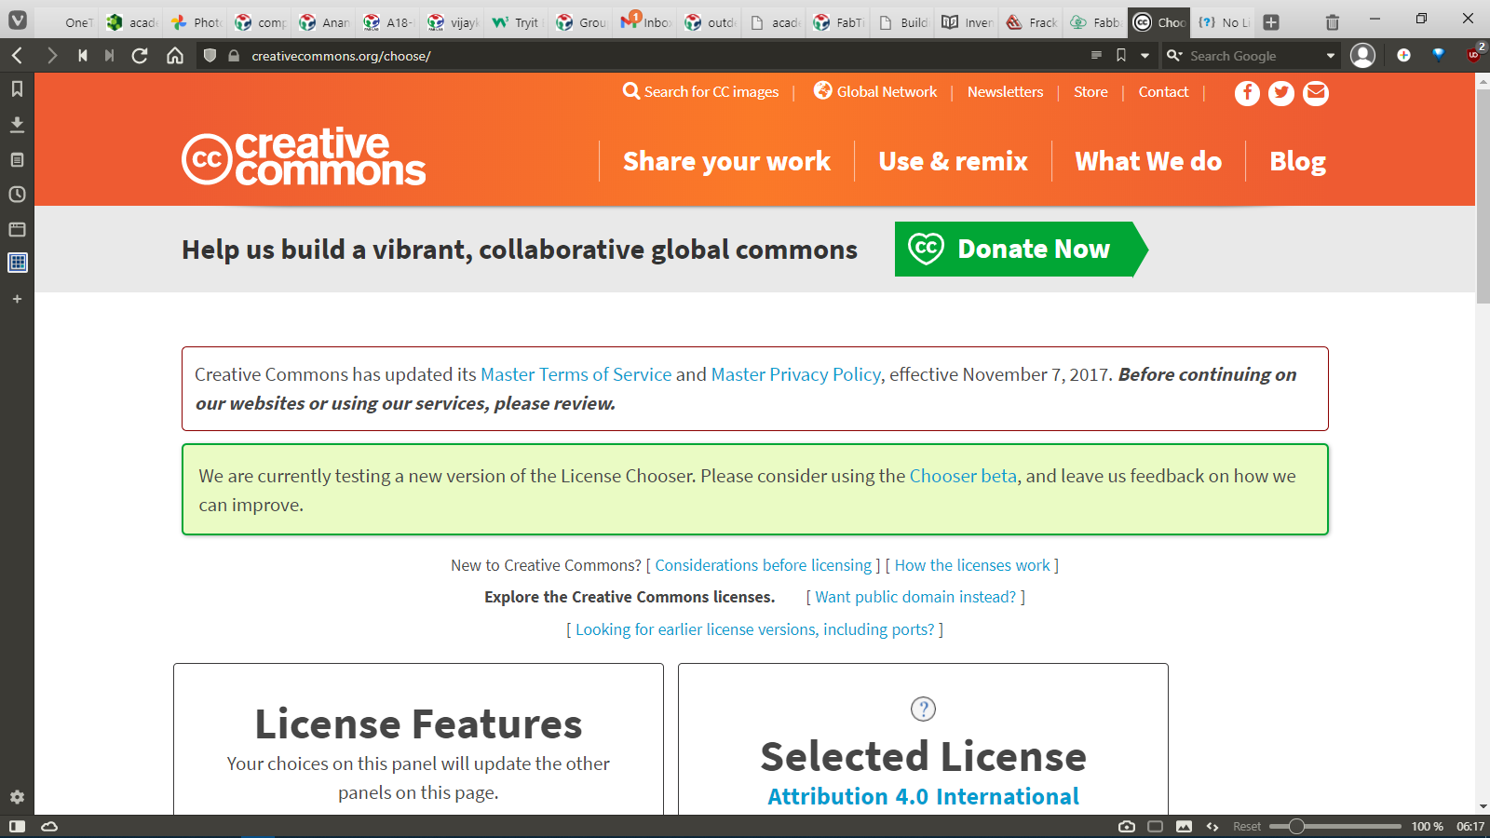This screenshot has height=838, width=1490.
Task: Open page actions code icon
Action: [1212, 826]
